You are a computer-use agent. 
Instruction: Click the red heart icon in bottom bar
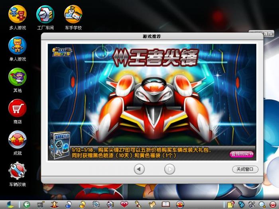(x=124, y=204)
